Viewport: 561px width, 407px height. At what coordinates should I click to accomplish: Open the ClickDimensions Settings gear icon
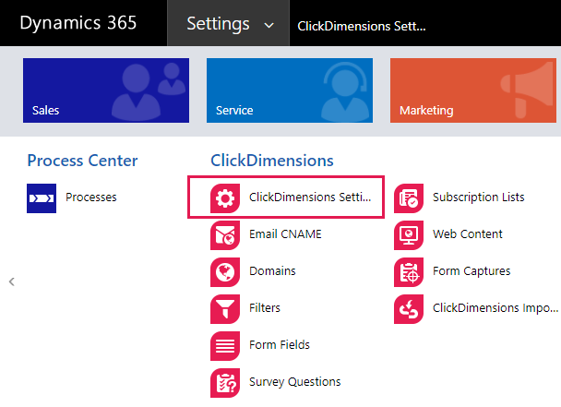(x=225, y=198)
